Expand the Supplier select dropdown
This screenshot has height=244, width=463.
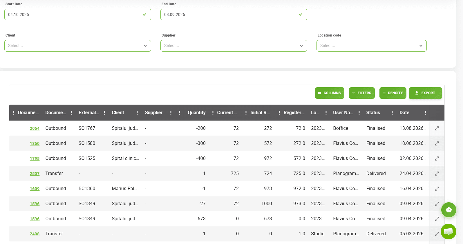pos(234,46)
